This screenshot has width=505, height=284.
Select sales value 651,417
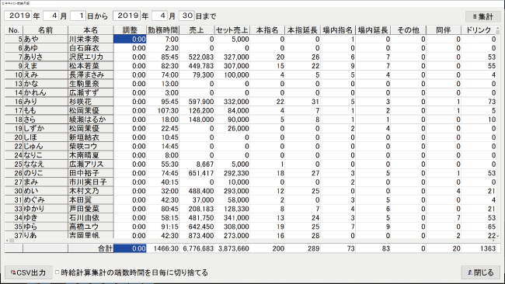tap(197, 173)
